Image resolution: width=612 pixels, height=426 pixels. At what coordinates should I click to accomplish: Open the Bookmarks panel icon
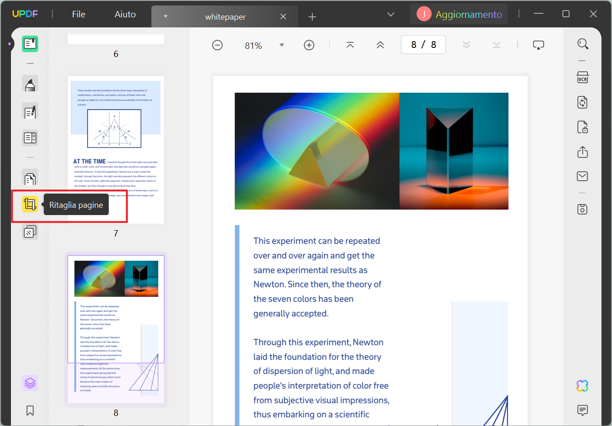(x=30, y=410)
